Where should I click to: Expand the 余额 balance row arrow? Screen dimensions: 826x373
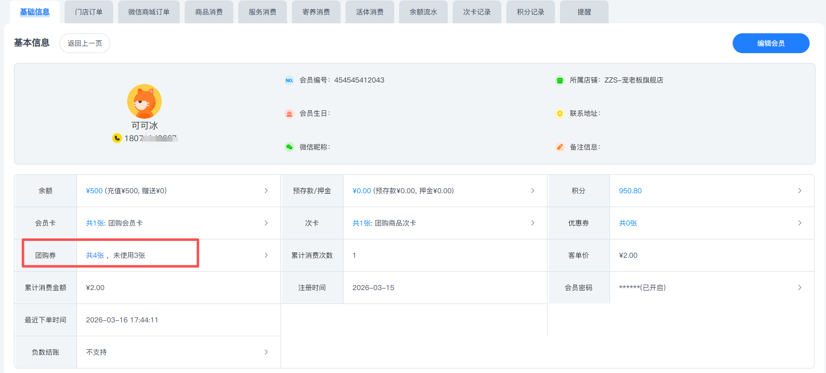point(266,191)
